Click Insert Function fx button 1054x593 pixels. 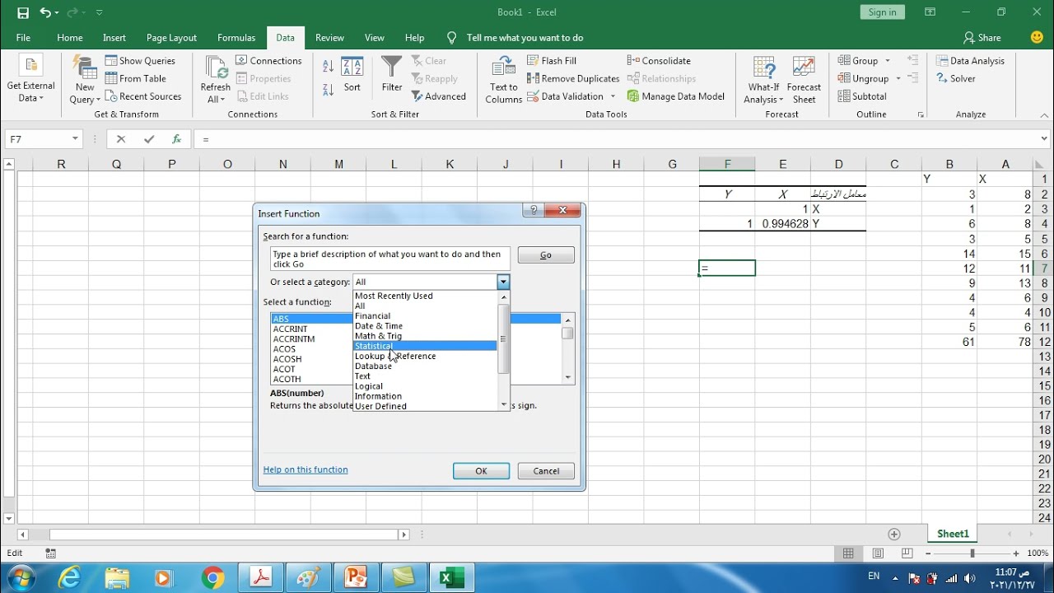point(176,139)
